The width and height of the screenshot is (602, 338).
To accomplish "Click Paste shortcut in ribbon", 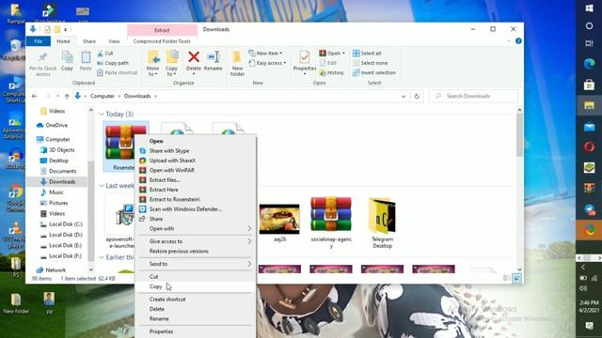I will (117, 72).
